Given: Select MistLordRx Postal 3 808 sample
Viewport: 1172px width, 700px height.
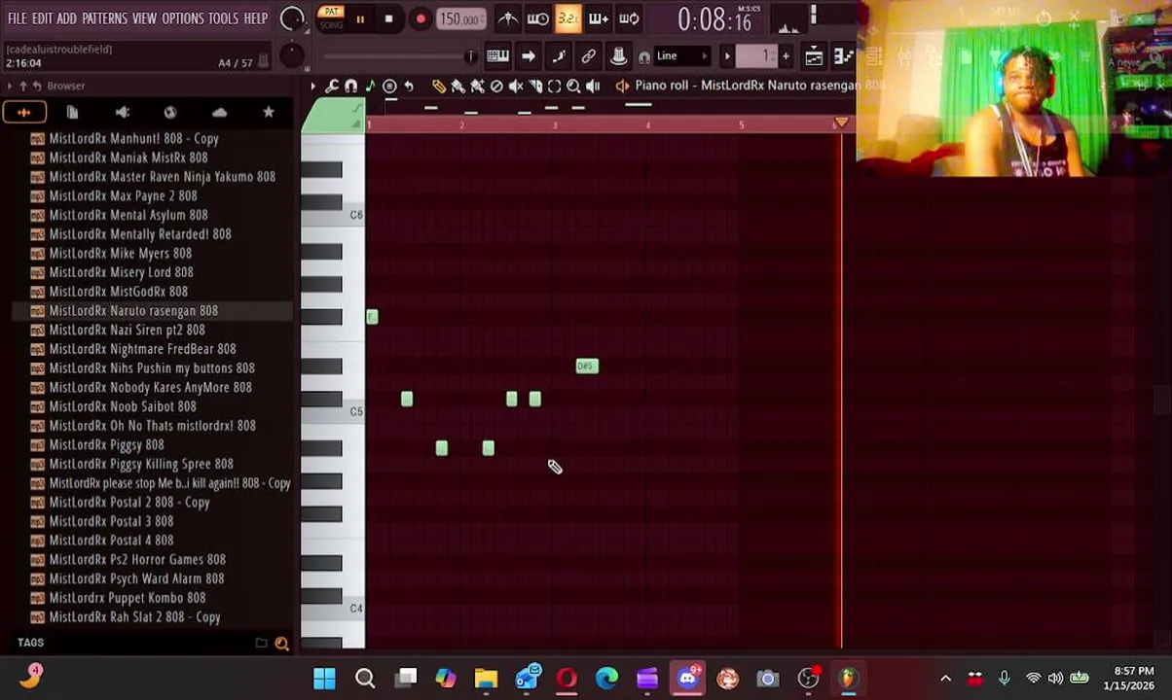Looking at the screenshot, I should (111, 521).
